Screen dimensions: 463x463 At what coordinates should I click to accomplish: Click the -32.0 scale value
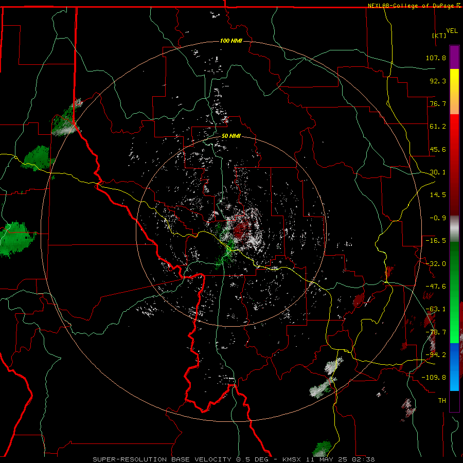point(436,264)
